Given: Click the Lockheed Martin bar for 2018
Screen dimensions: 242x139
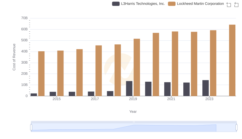Looking at the screenshot, I should (118, 70).
